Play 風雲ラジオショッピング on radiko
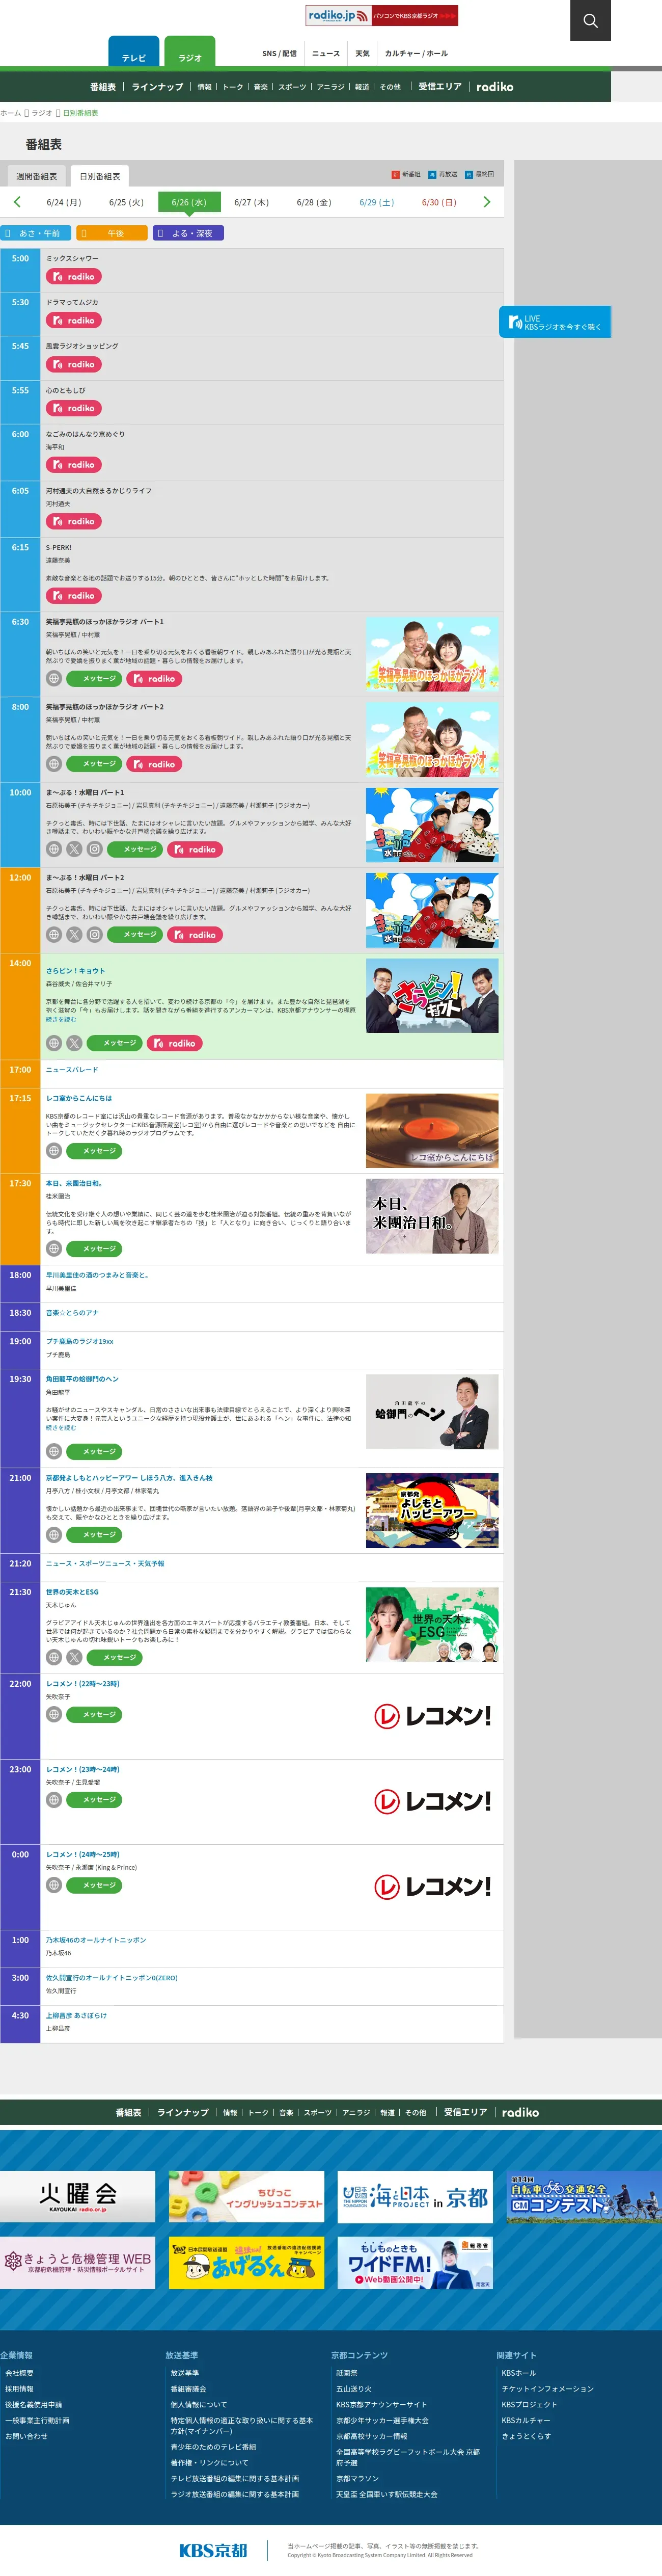Image resolution: width=662 pixels, height=2576 pixels. 74,365
